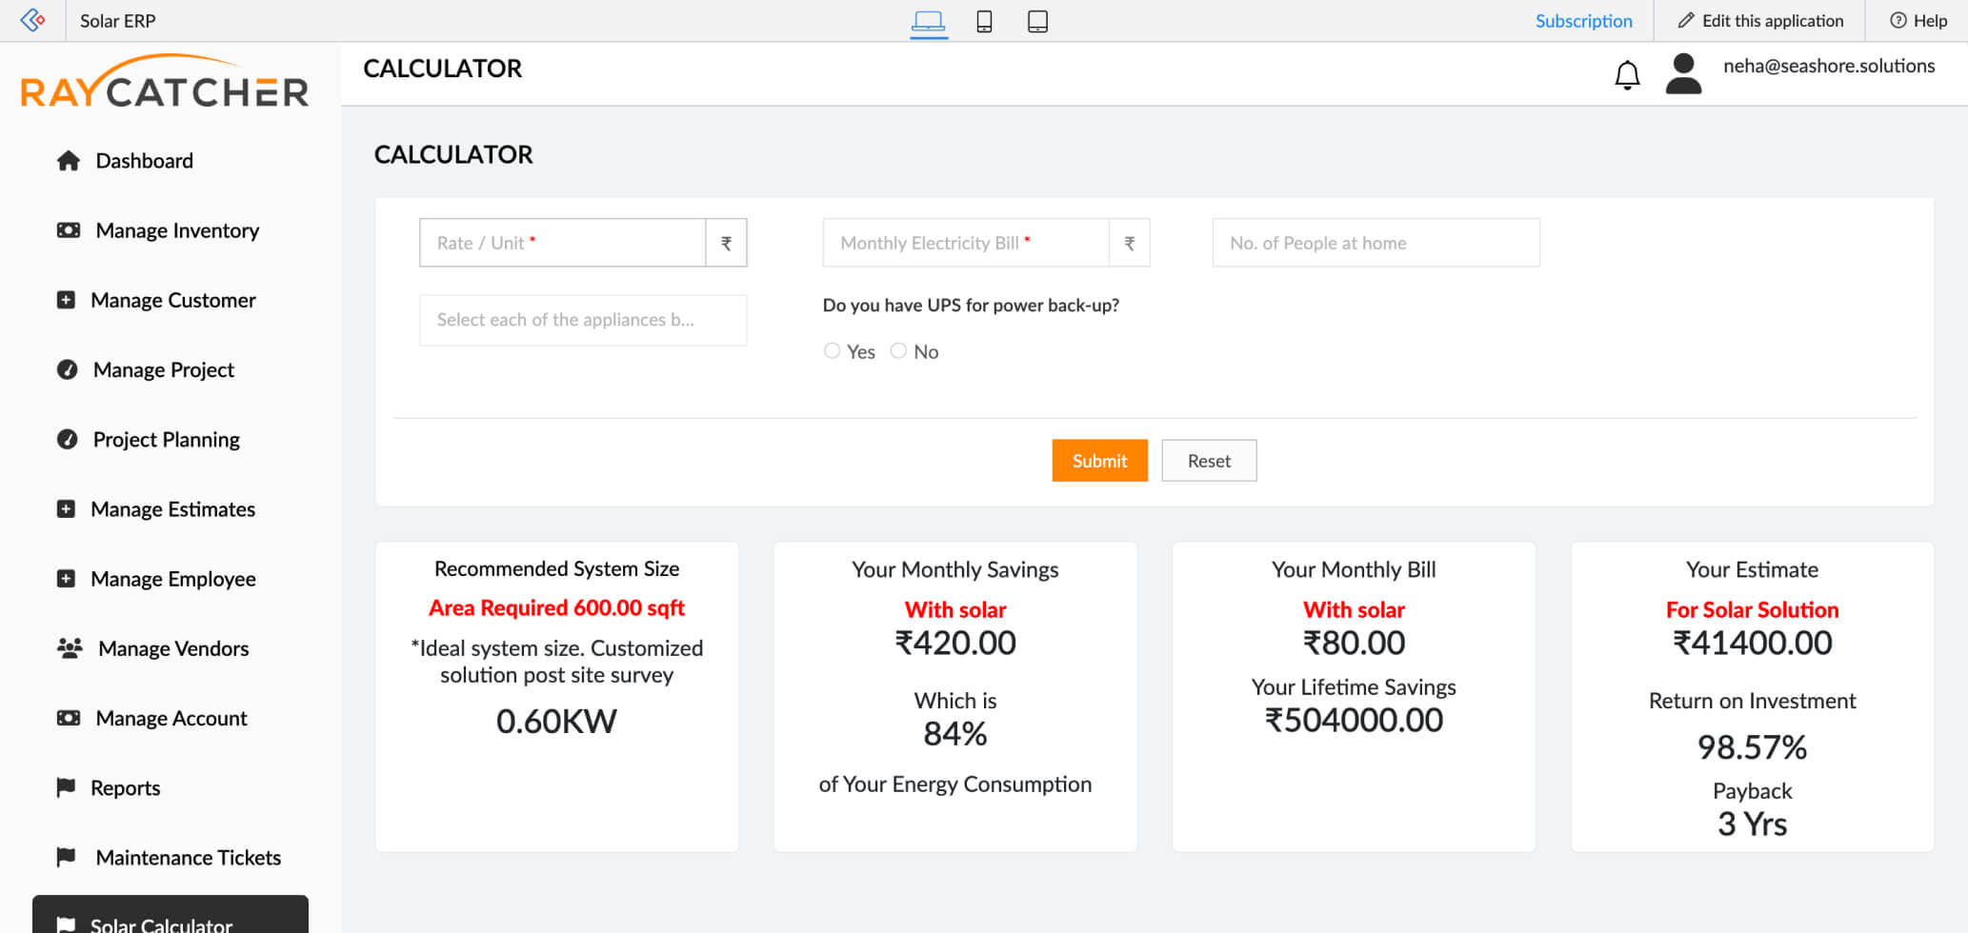The width and height of the screenshot is (1968, 933).
Task: Open the user profile avatar icon
Action: click(1683, 73)
